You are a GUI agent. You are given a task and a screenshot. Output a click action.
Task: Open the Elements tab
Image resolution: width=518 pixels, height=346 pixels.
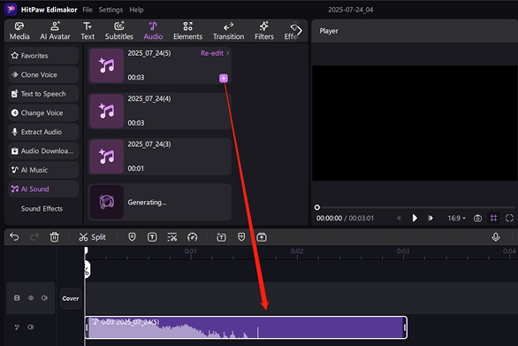click(x=187, y=31)
